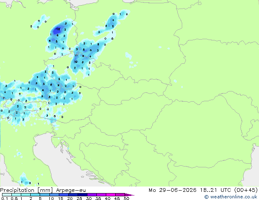Click the '25' legend scale label
Viewport: 259px width, 200px height.
(x=79, y=198)
